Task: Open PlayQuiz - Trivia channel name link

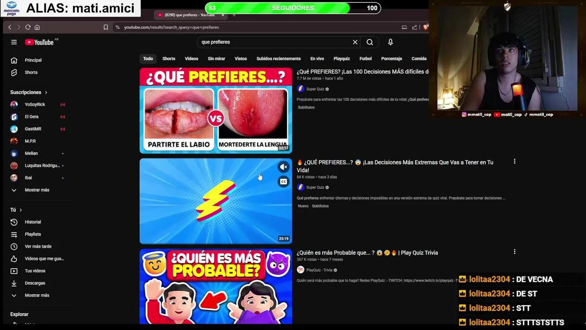Action: pyautogui.click(x=320, y=270)
